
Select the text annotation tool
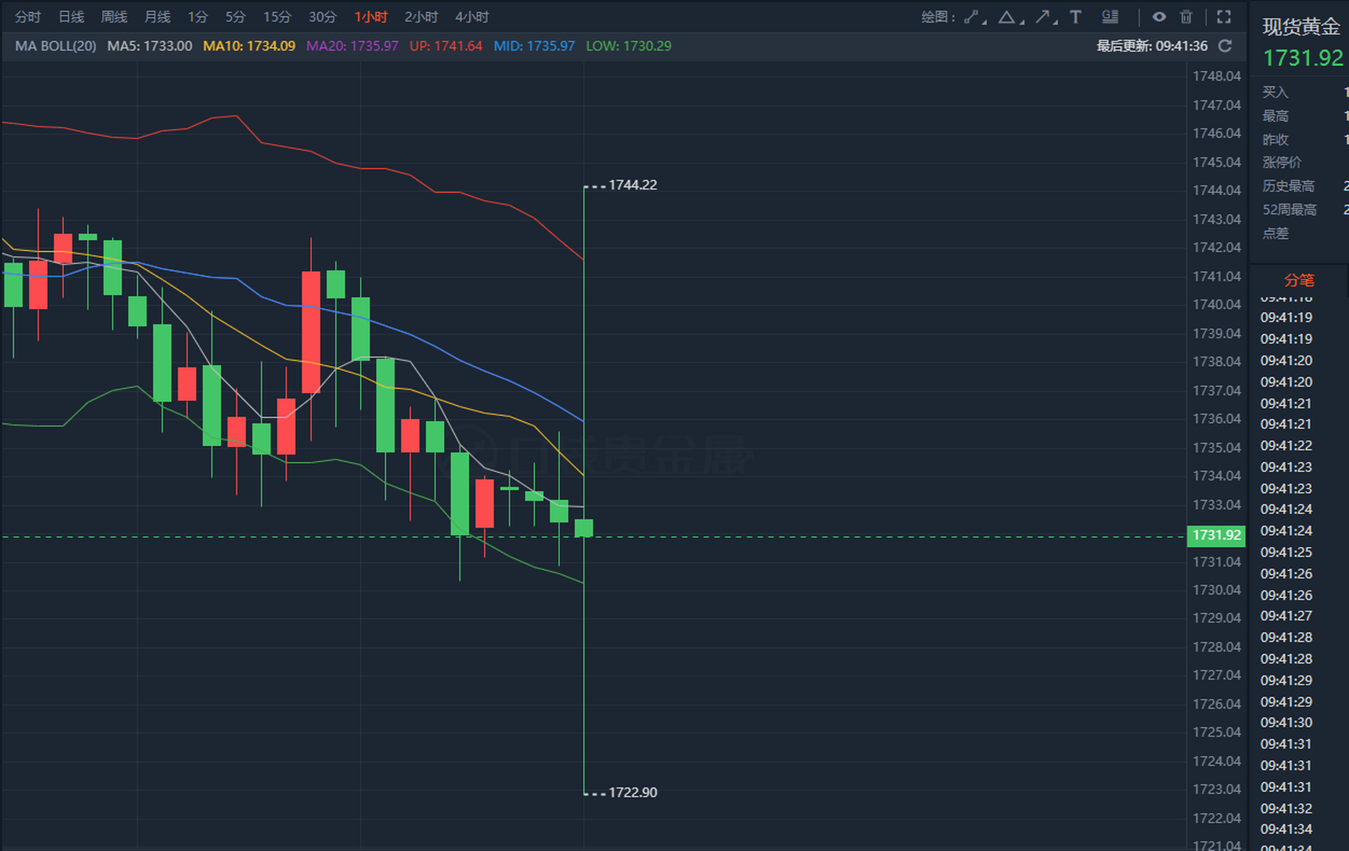pos(1075,17)
